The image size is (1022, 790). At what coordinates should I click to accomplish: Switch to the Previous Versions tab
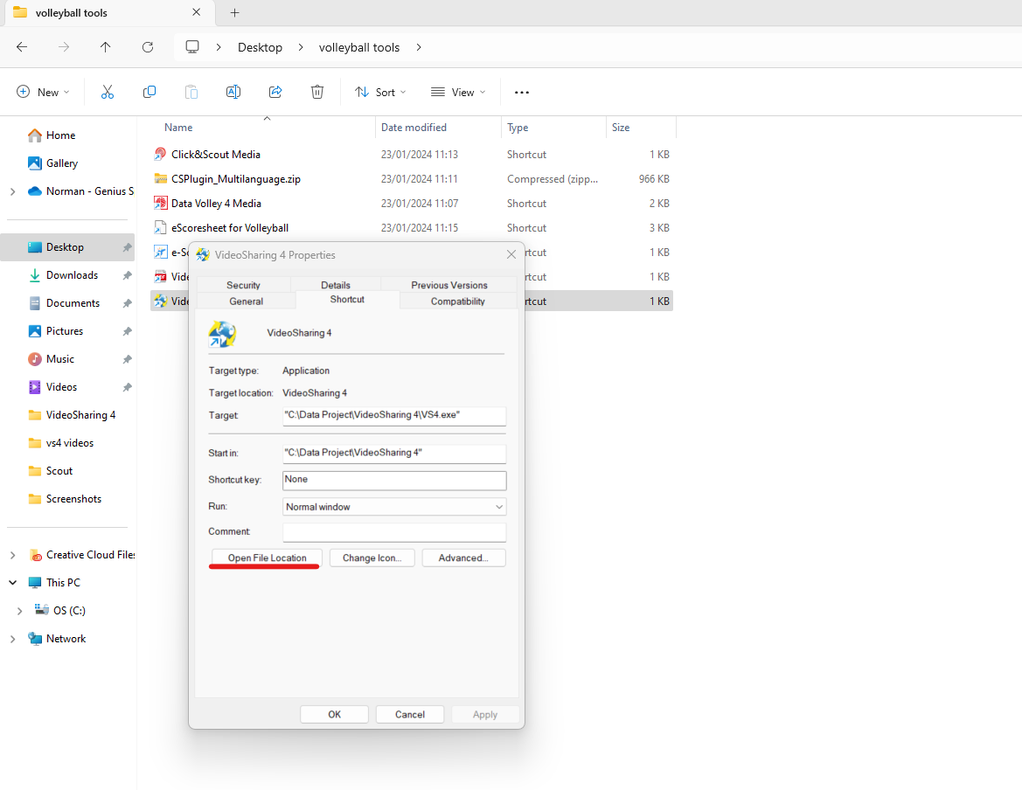point(449,285)
